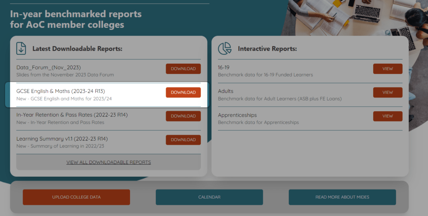This screenshot has width=428, height=216.
Task: Click the Data_Forum_(Nov_2023) report title
Action: click(x=48, y=68)
